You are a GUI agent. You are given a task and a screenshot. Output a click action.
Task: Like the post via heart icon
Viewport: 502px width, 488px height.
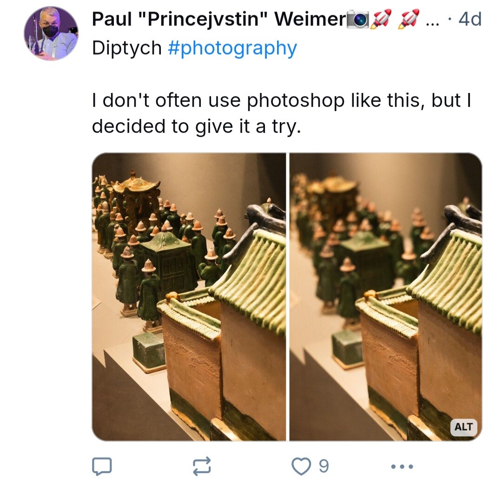pyautogui.click(x=301, y=466)
